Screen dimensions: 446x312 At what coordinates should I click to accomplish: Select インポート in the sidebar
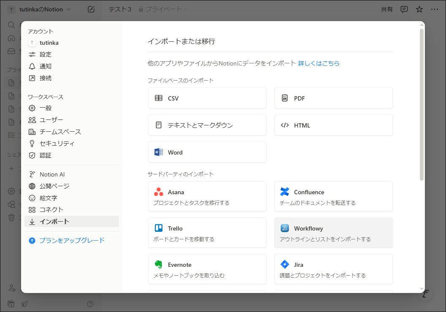click(x=72, y=222)
